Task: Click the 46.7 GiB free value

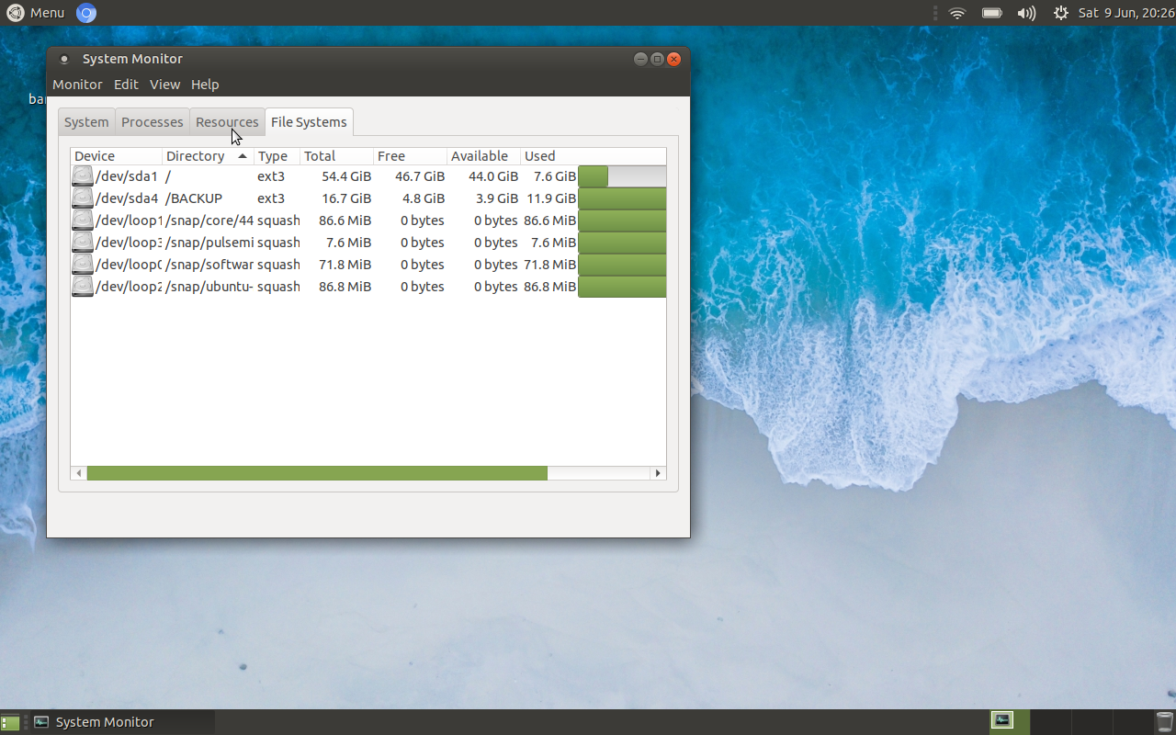Action: (x=420, y=176)
